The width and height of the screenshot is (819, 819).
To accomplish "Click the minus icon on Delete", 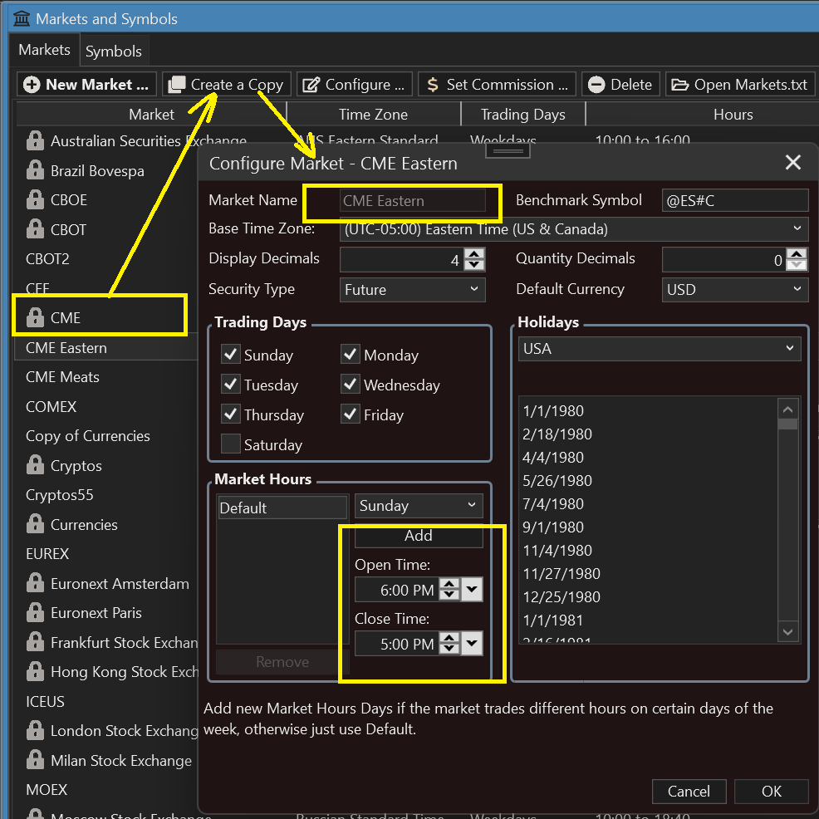I will point(596,85).
